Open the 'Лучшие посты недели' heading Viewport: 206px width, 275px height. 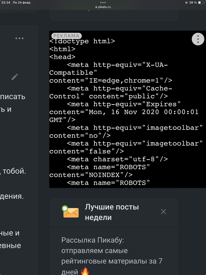(x=112, y=212)
